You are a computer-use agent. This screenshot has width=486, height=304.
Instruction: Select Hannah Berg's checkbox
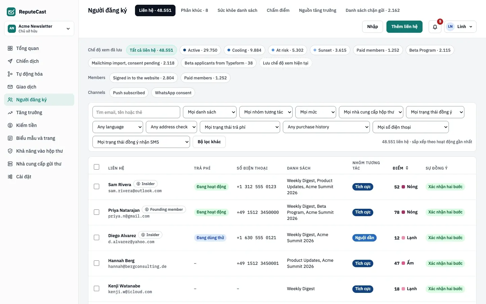point(97,263)
